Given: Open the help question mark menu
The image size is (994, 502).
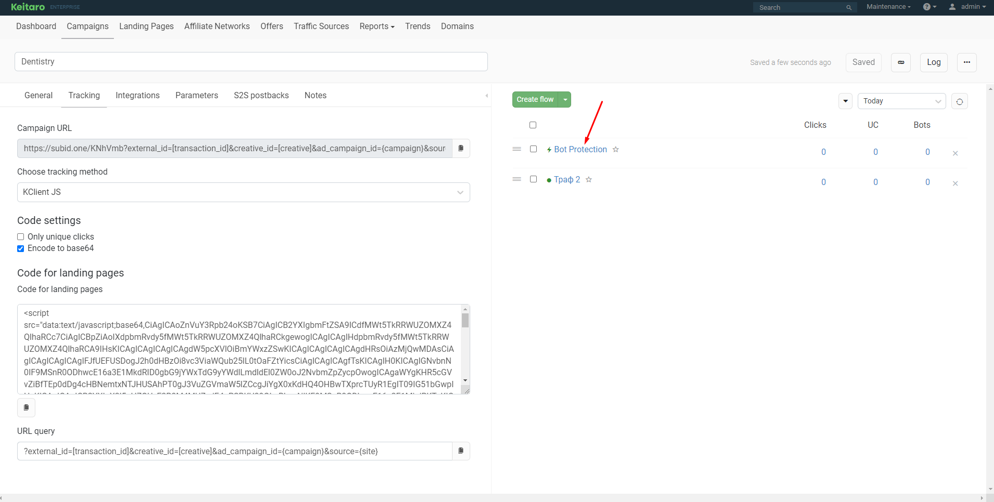Looking at the screenshot, I should (930, 7).
